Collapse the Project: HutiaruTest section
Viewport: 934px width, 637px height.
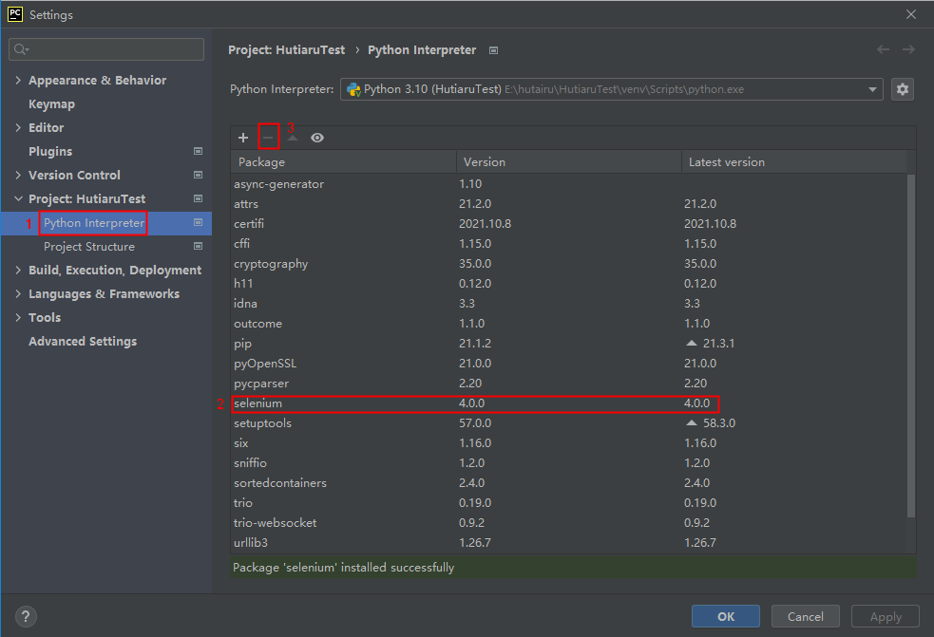[x=19, y=198]
